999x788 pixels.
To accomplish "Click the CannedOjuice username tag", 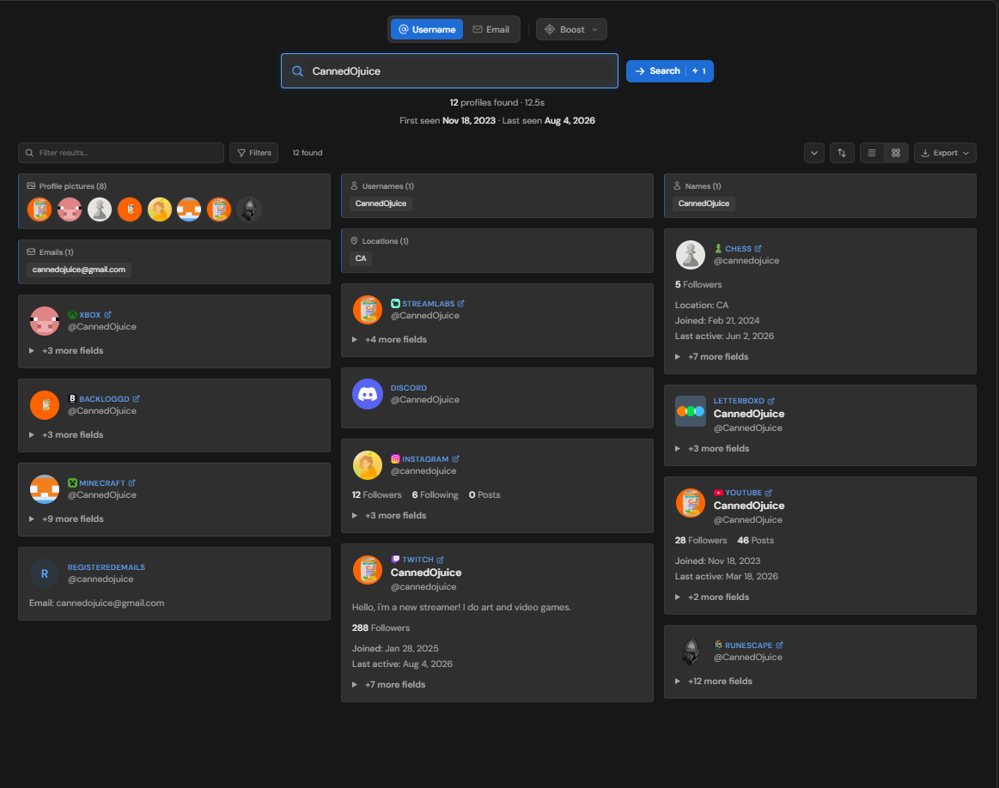I will coord(381,203).
